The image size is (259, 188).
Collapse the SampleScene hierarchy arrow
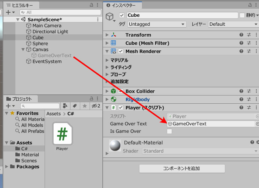[x=18, y=19]
